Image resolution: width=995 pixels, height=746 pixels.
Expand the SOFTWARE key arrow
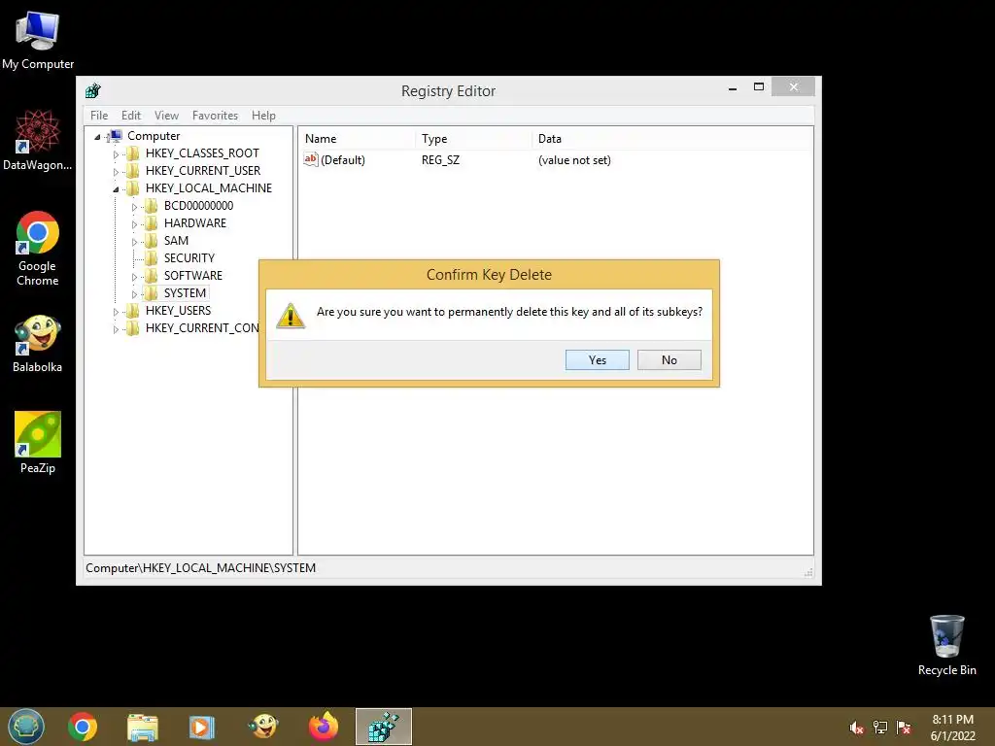tap(134, 277)
